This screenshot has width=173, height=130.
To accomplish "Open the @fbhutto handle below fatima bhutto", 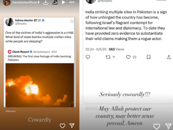I will [21, 24].
